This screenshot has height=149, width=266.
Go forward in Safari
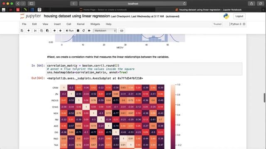pos(23,4)
